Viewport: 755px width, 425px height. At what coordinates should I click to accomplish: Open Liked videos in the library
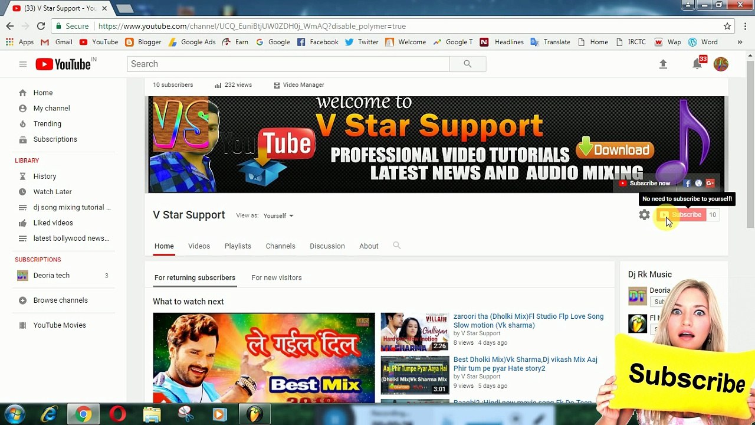[53, 223]
